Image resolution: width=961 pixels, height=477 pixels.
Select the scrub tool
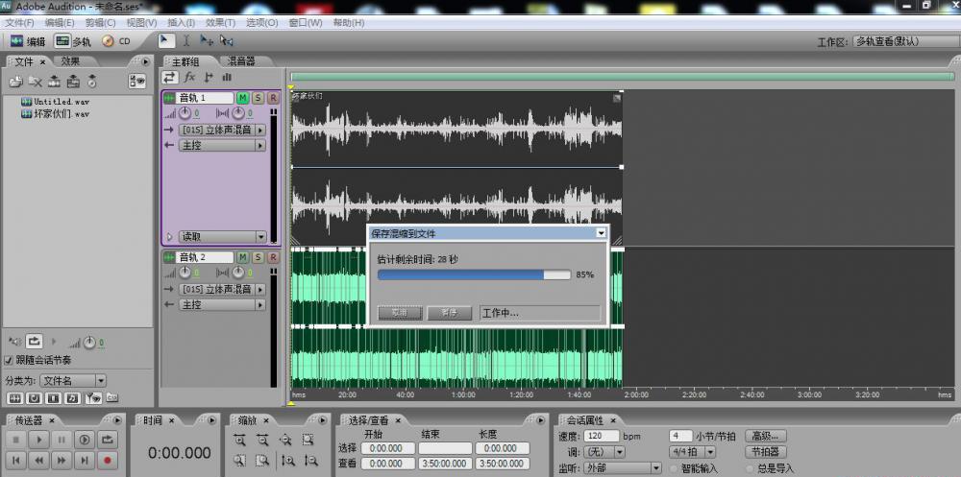(226, 41)
